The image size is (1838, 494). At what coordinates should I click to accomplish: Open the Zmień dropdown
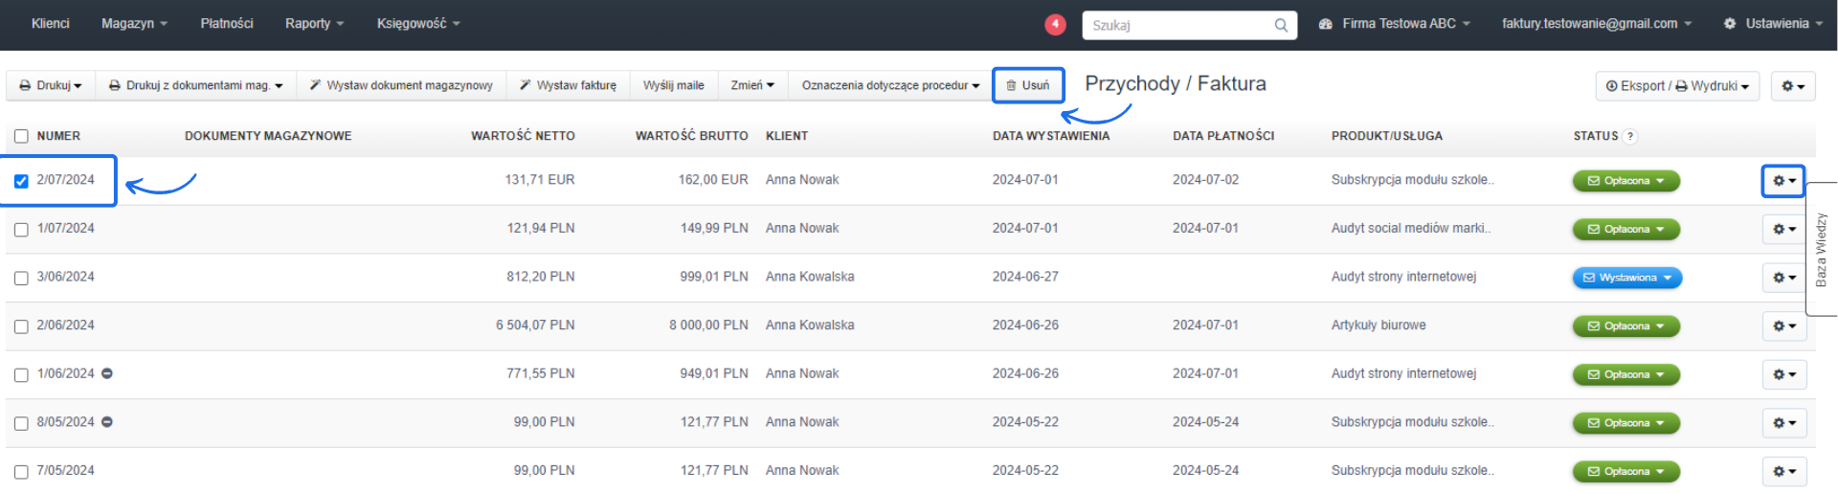click(751, 85)
